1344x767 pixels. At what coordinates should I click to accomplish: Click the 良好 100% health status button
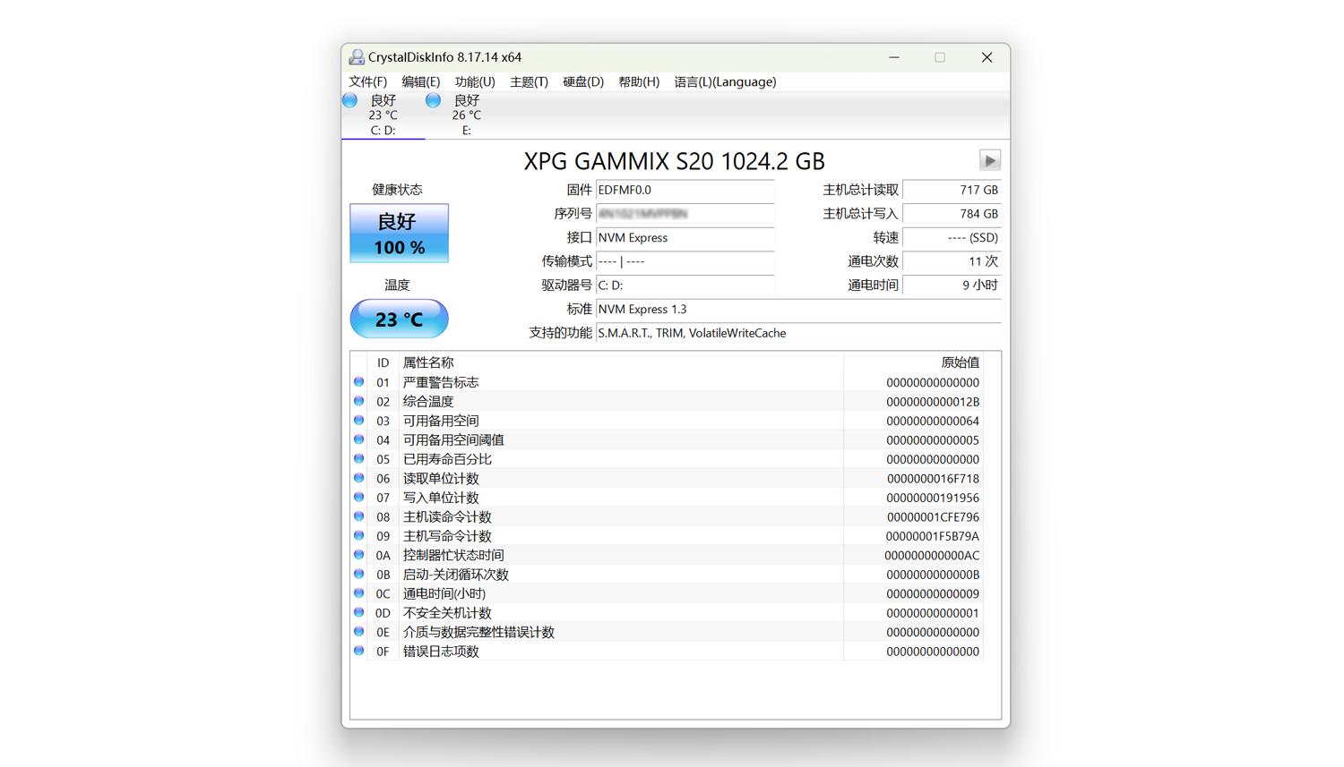[x=399, y=234]
